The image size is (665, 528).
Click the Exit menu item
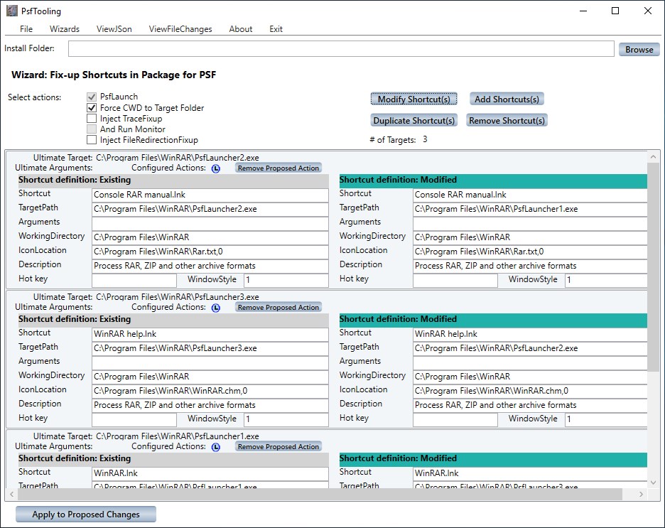coord(276,29)
